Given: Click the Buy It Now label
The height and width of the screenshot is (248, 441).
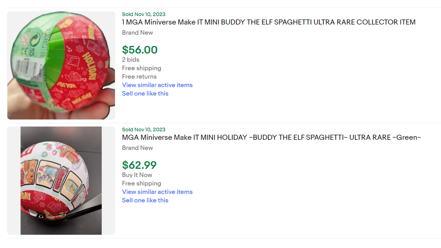Looking at the screenshot, I should [137, 175].
